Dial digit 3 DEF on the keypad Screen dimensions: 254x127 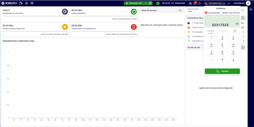coord(233,38)
